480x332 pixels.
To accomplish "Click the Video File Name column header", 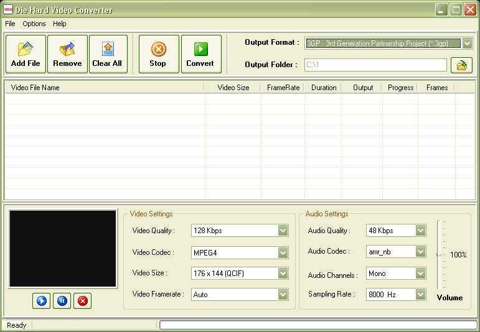I will pyautogui.click(x=105, y=88).
